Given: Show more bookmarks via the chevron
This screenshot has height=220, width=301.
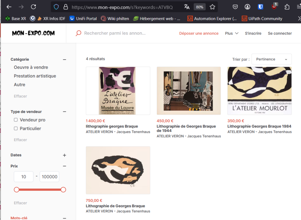Looking at the screenshot, I should coord(299,18).
